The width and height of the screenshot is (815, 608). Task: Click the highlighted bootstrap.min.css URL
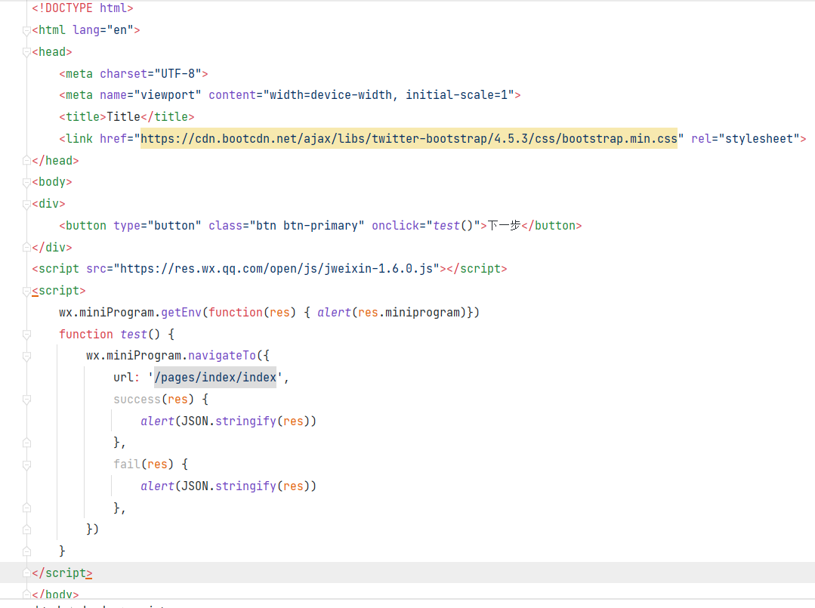click(x=409, y=139)
